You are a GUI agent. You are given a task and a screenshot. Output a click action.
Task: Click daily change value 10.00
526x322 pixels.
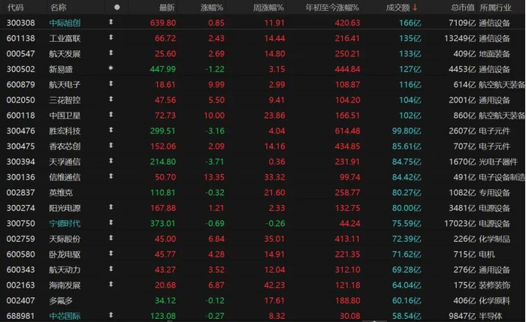click(x=214, y=116)
